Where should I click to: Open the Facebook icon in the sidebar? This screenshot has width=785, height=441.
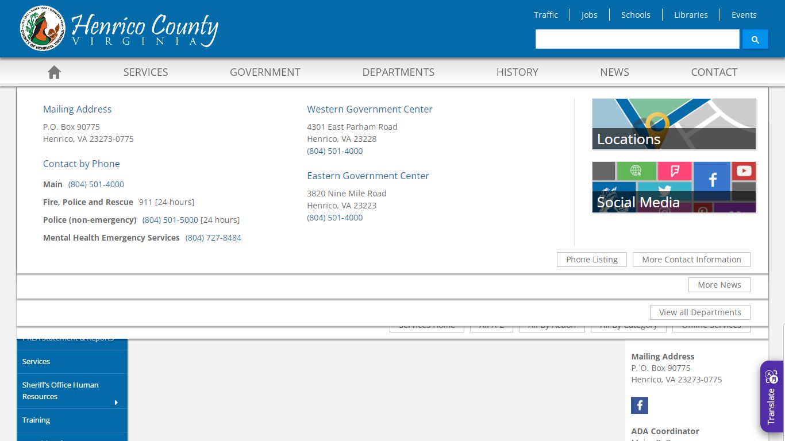pos(640,405)
